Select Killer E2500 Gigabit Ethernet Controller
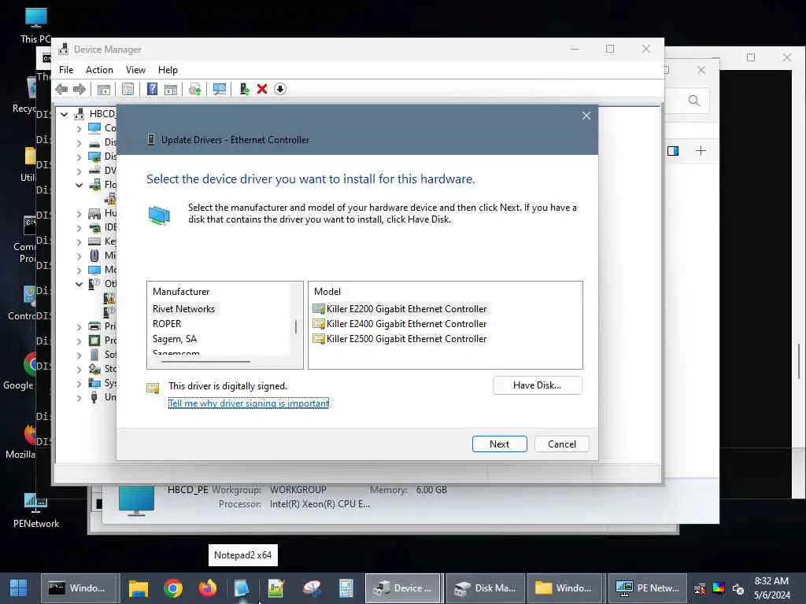 click(x=399, y=339)
